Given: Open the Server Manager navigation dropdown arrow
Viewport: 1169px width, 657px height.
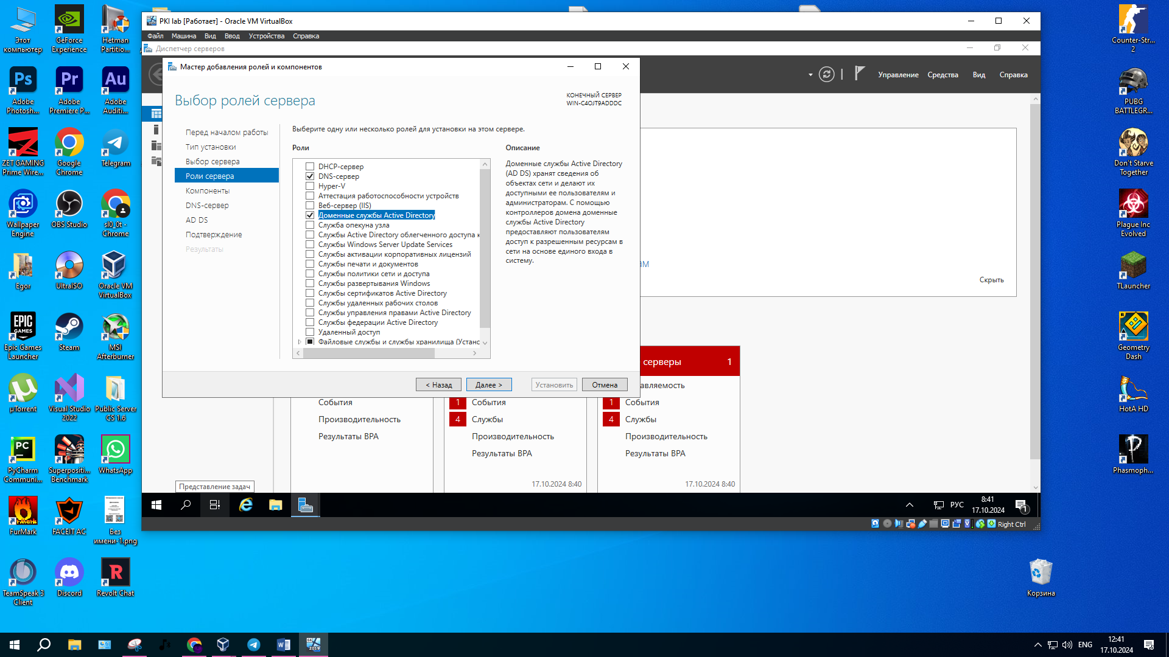Looking at the screenshot, I should (810, 75).
